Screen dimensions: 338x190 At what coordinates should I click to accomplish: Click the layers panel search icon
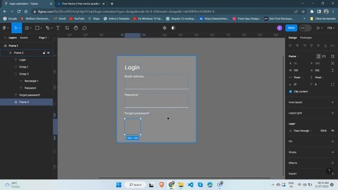5,37
